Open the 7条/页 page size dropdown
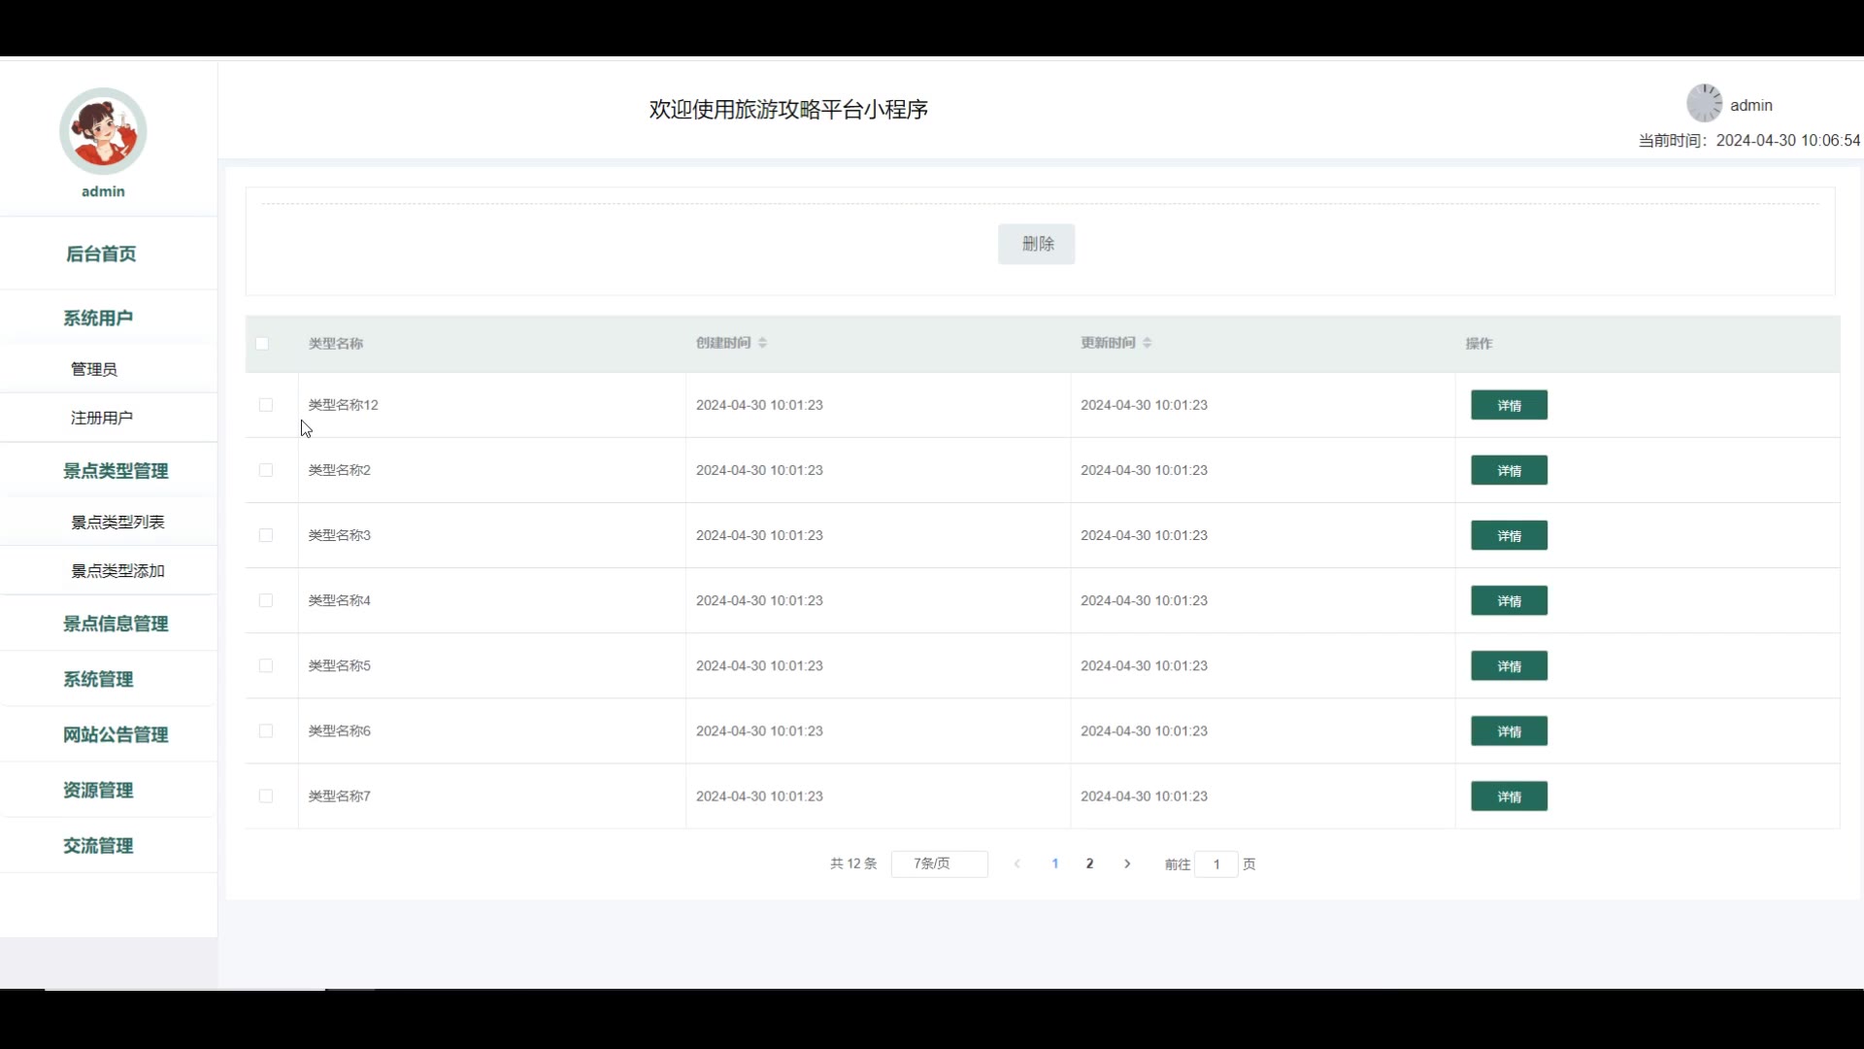This screenshot has height=1049, width=1864. (x=939, y=863)
